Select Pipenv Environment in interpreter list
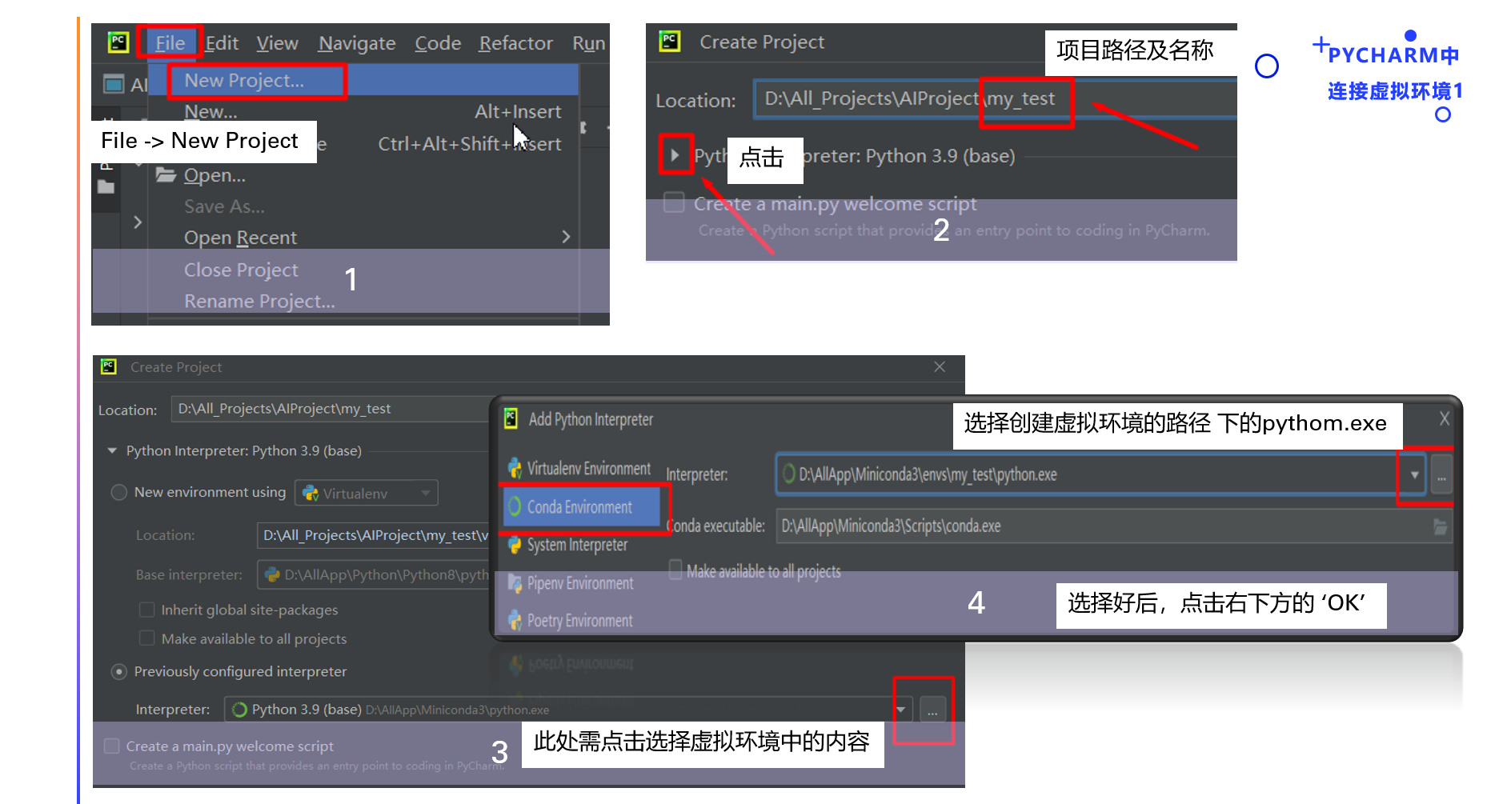1511x804 pixels. point(579,583)
